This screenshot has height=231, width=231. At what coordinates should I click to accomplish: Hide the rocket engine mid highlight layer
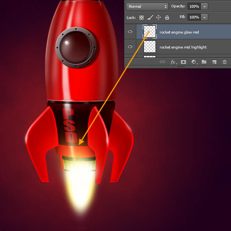(x=130, y=47)
